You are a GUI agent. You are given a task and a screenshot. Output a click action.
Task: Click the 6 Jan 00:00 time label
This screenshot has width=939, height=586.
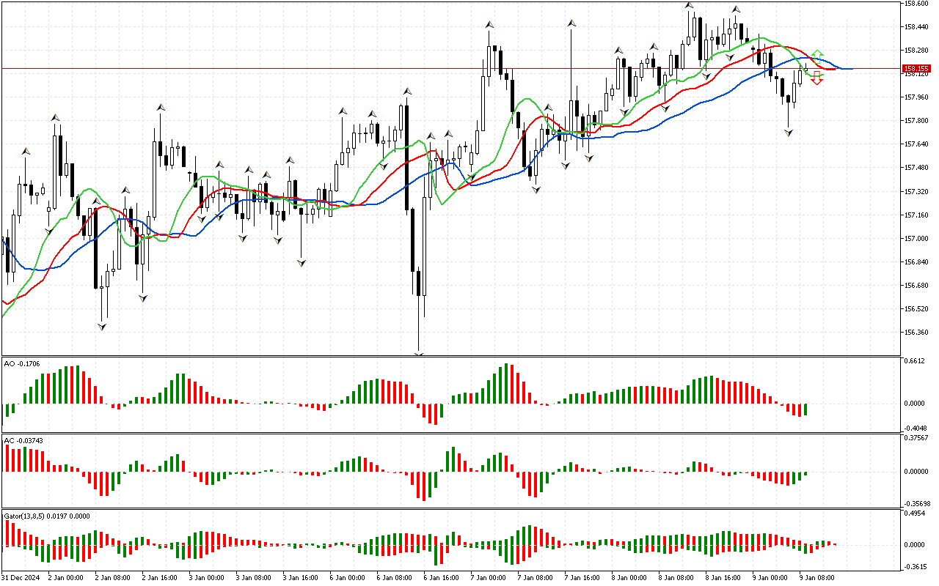coord(346,577)
